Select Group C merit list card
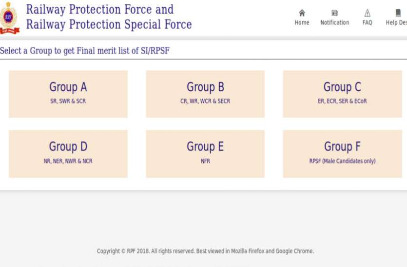Viewport: 407px width, 267px height. click(x=342, y=94)
